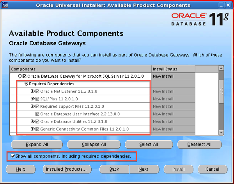Click the Components column header
This screenshot has width=234, height=184.
point(81,69)
